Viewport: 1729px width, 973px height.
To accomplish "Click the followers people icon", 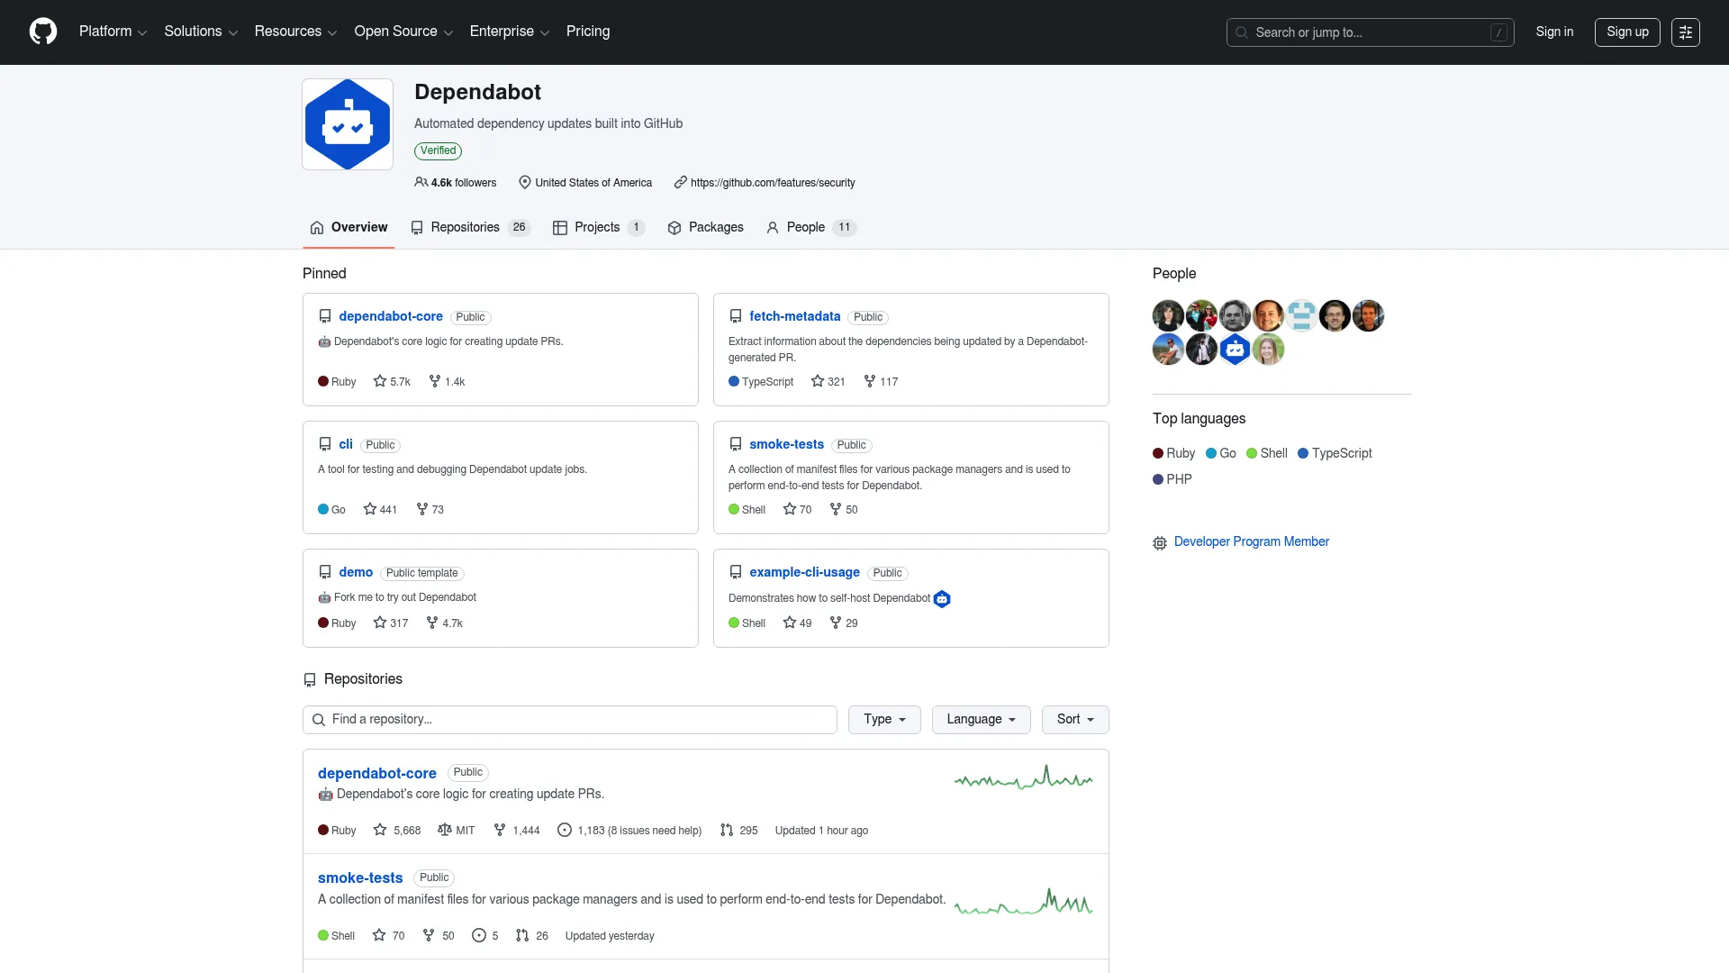I will click(x=421, y=182).
